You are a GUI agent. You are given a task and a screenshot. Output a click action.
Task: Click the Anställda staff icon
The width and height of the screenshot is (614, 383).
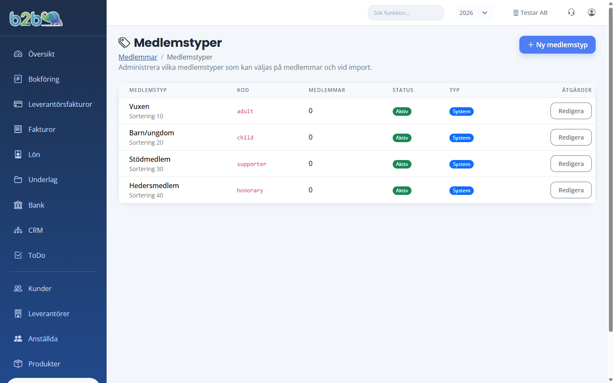(18, 339)
